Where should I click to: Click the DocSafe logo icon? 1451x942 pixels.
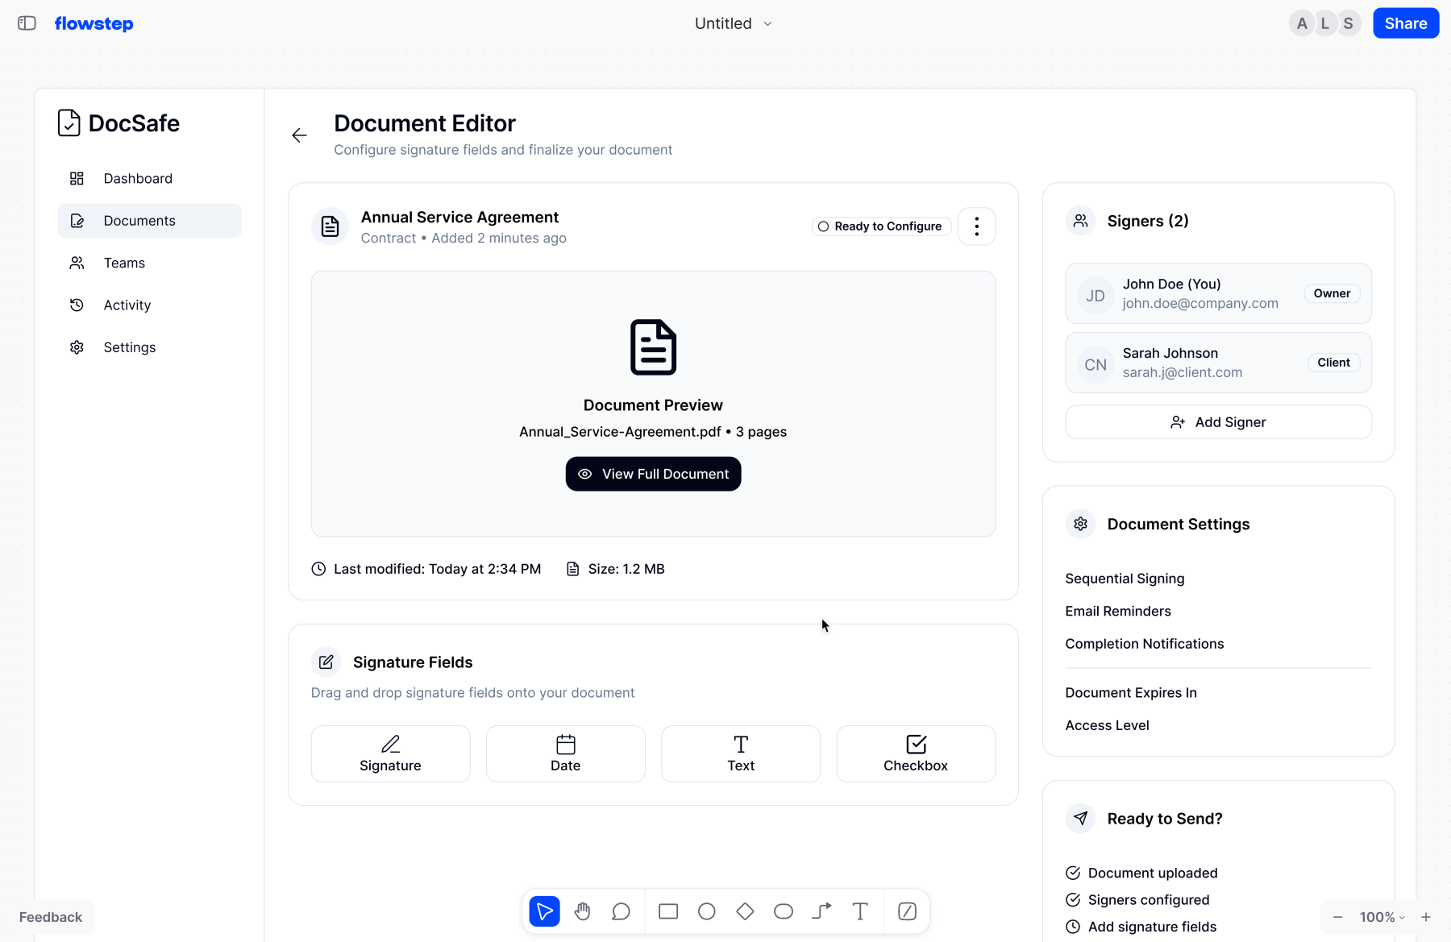[x=69, y=122]
